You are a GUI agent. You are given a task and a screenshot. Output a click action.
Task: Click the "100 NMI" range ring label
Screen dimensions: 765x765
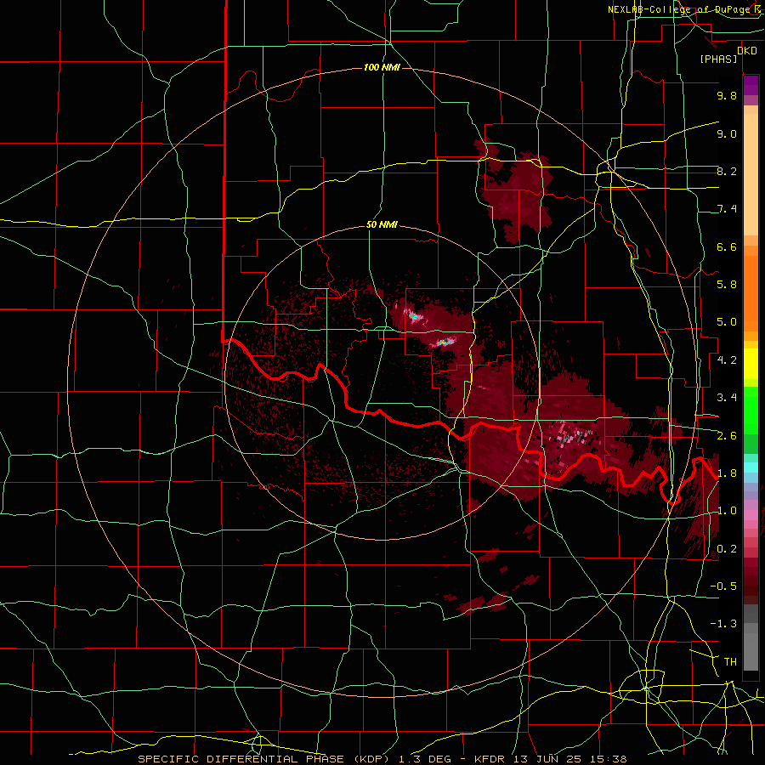tap(382, 67)
